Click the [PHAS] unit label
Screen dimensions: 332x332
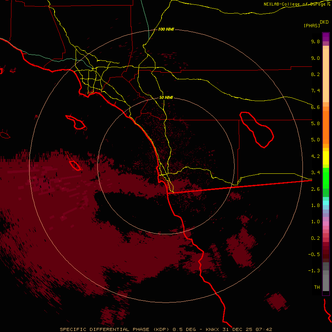[x=312, y=26]
